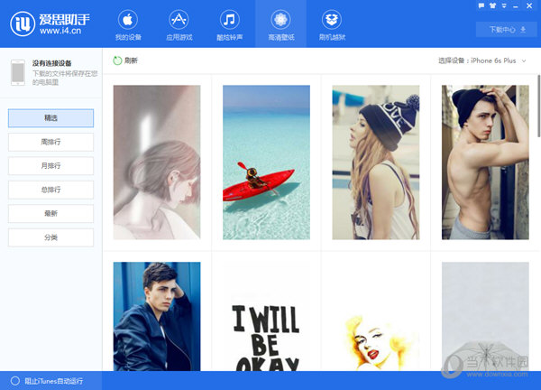This screenshot has width=541, height=390.
Task: Open the My Device (我的设备) tab
Action: [128, 25]
